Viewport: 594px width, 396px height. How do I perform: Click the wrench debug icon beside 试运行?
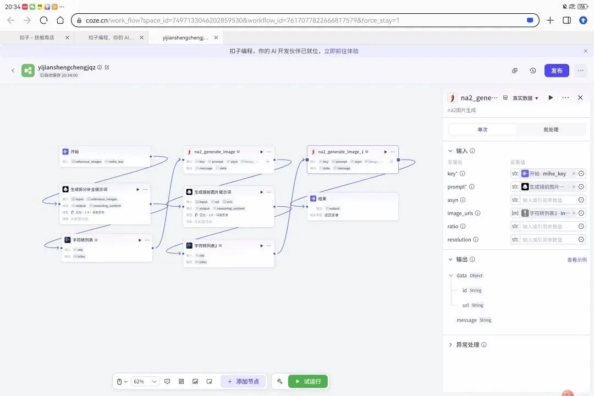pos(279,382)
